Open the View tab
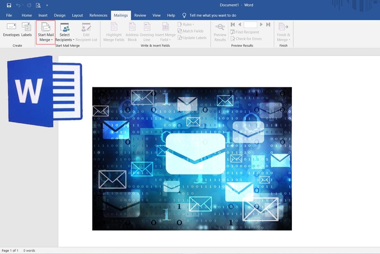The width and height of the screenshot is (380, 254). coord(156,15)
